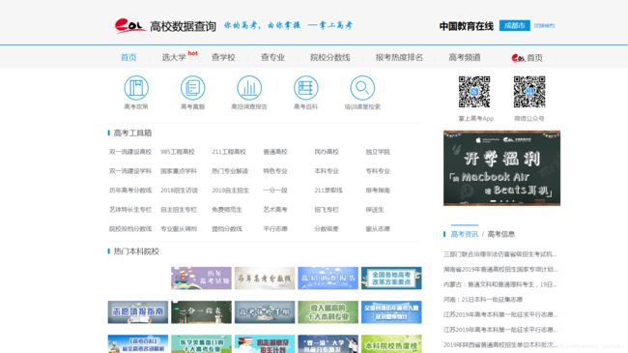Open the 提档分数线 link
Screen dimensions: 628x353
point(227,228)
